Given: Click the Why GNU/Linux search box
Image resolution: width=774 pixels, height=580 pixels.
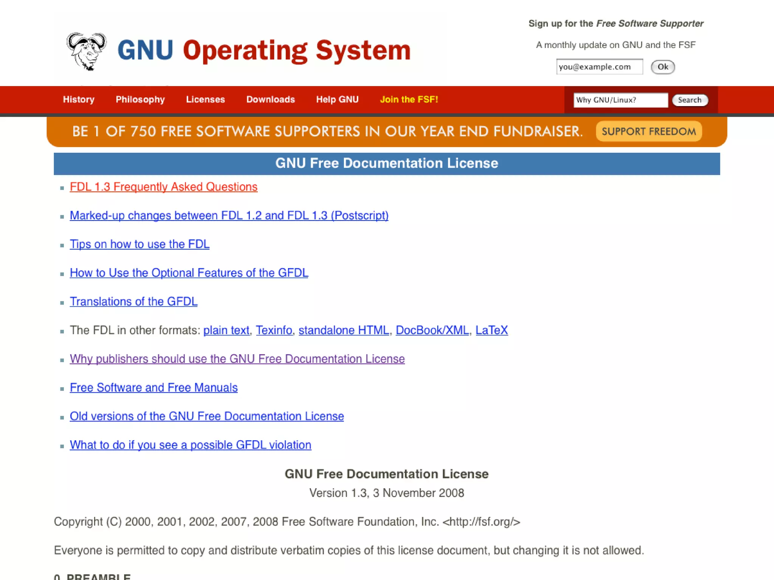Looking at the screenshot, I should coord(620,100).
